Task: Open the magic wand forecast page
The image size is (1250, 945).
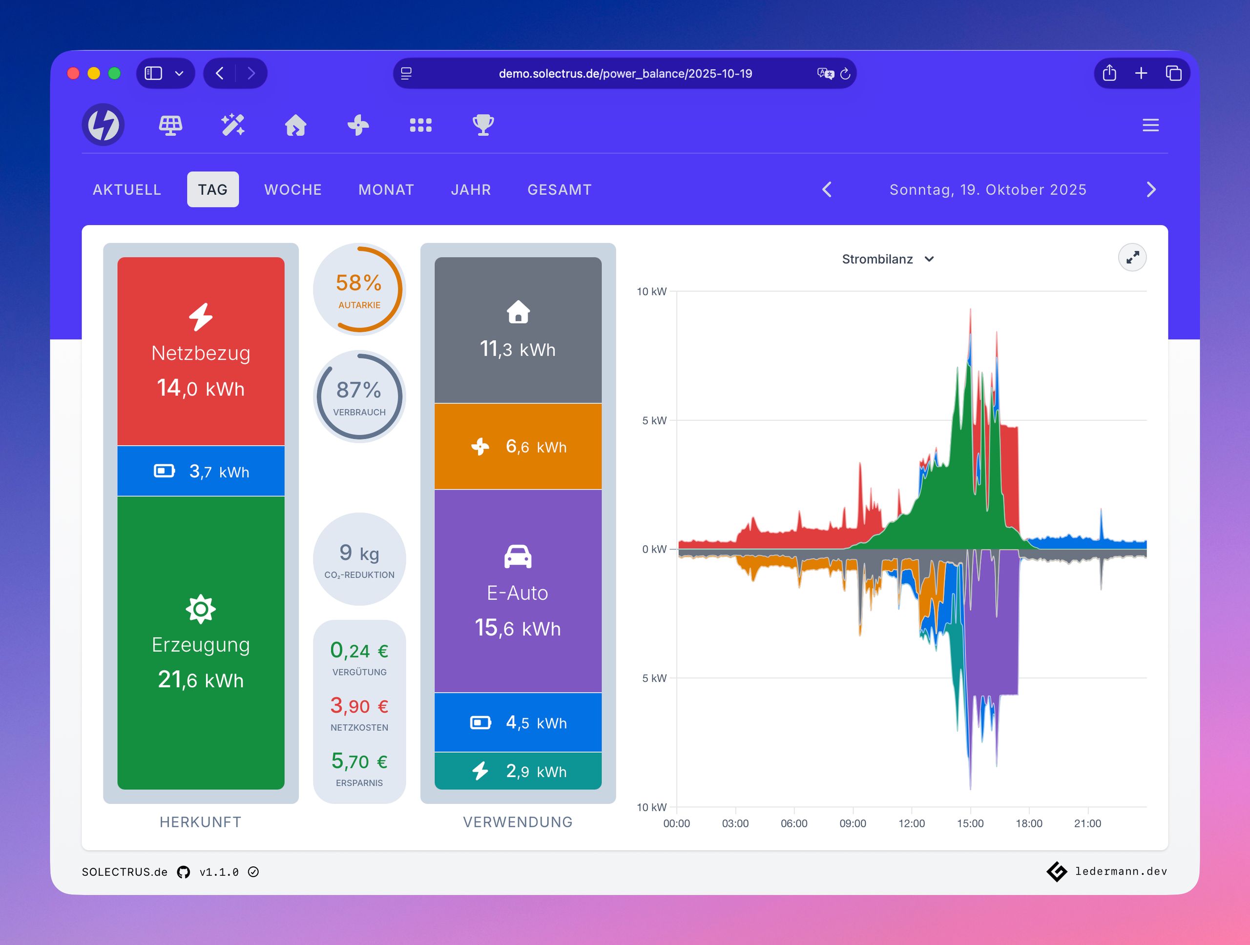Action: (233, 125)
